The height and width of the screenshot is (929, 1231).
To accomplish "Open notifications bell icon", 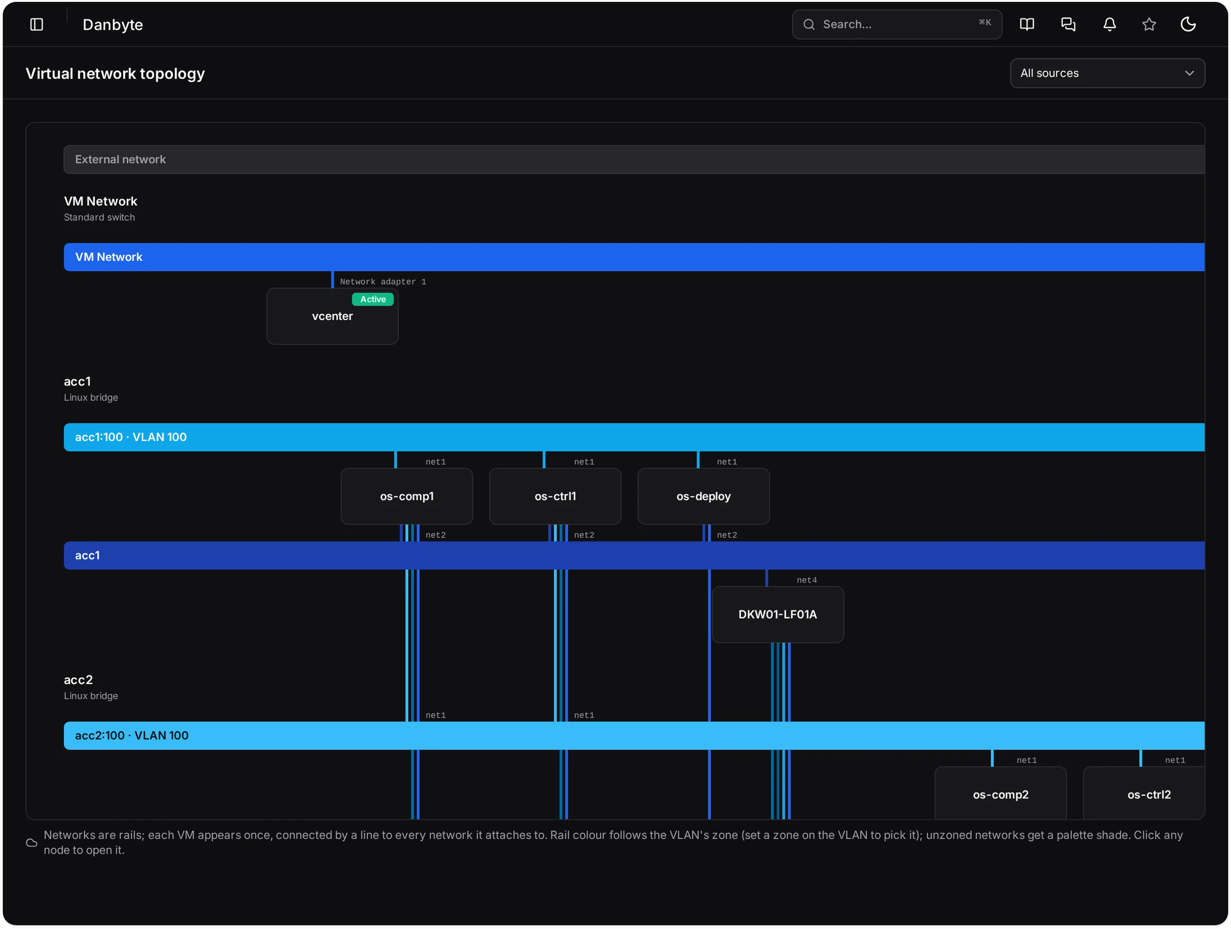I will (x=1109, y=25).
